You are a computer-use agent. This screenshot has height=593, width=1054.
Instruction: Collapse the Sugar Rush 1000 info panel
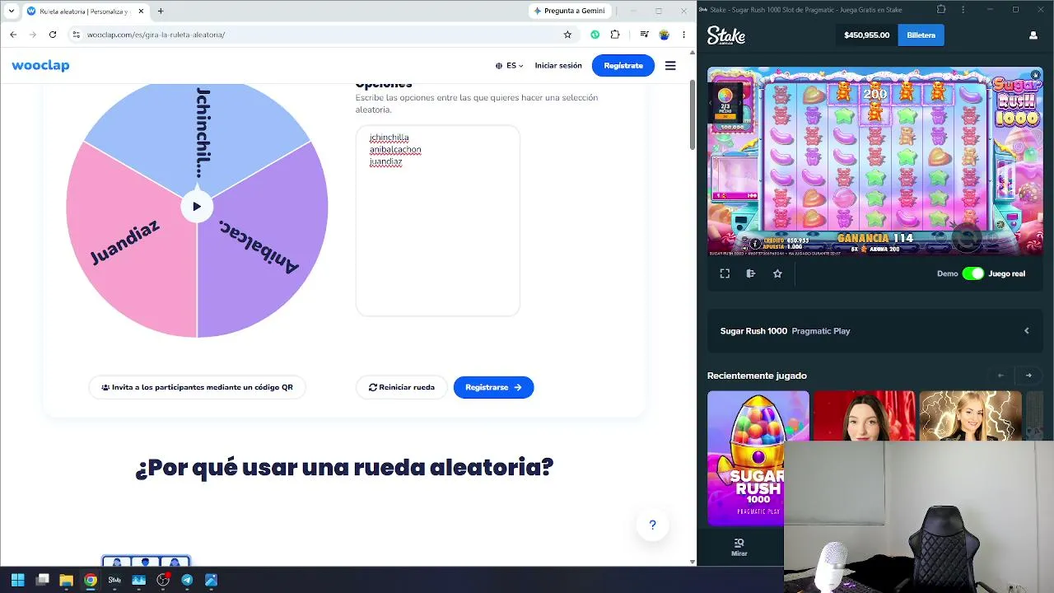click(x=1026, y=331)
